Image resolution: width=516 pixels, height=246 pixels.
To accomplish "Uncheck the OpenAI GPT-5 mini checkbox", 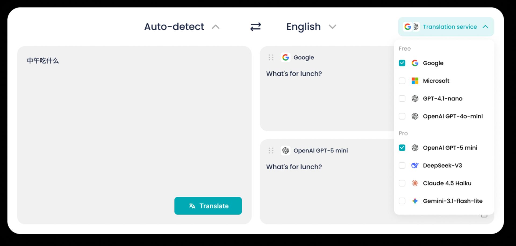I will coord(402,148).
